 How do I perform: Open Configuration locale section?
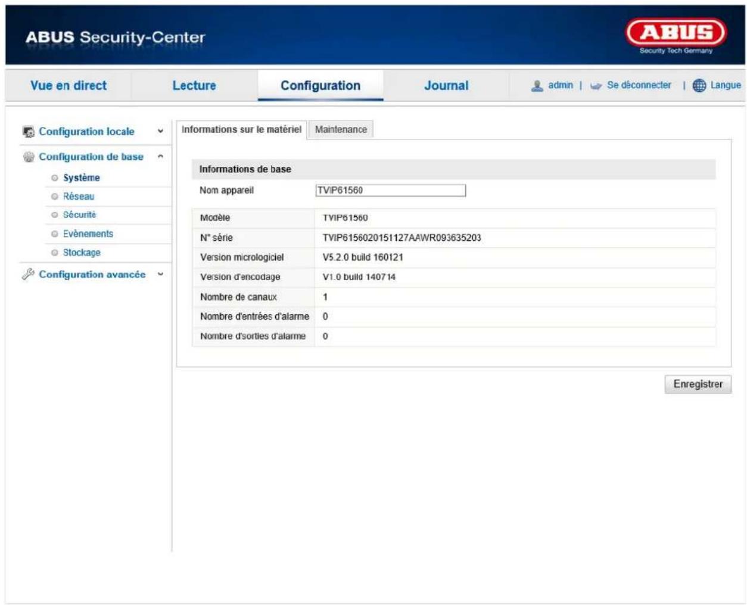click(x=86, y=131)
